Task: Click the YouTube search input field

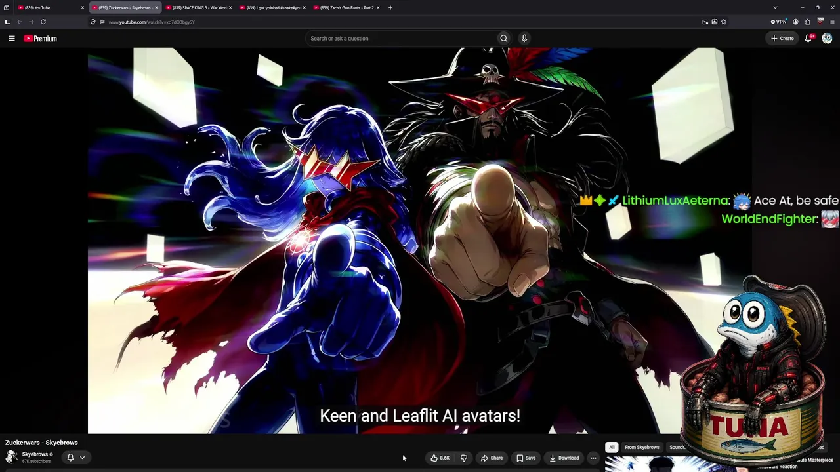Action: 400,38
